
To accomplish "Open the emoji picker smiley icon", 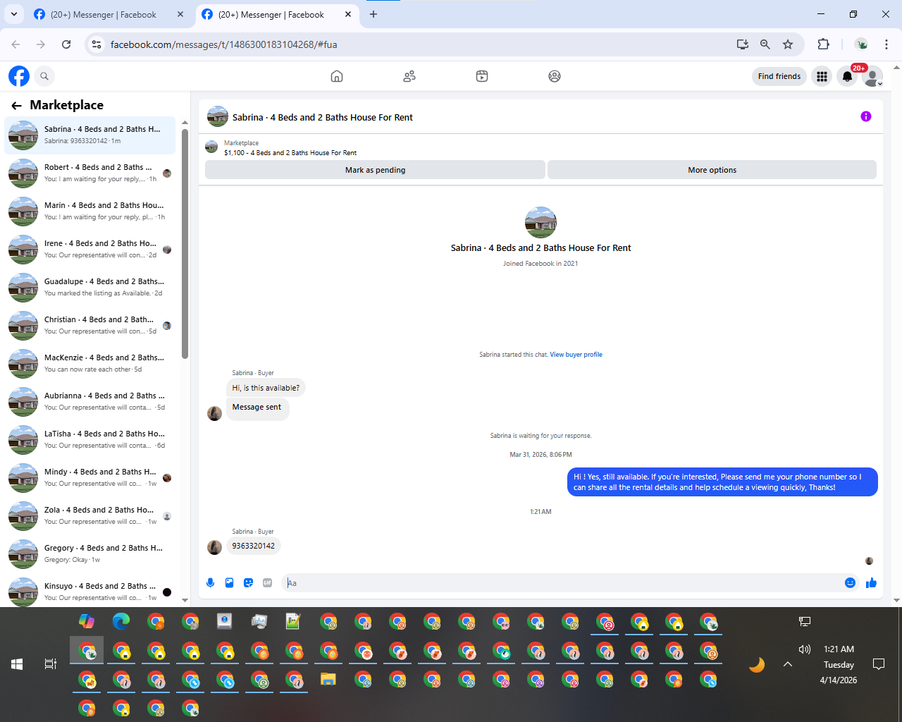I will coord(850,582).
